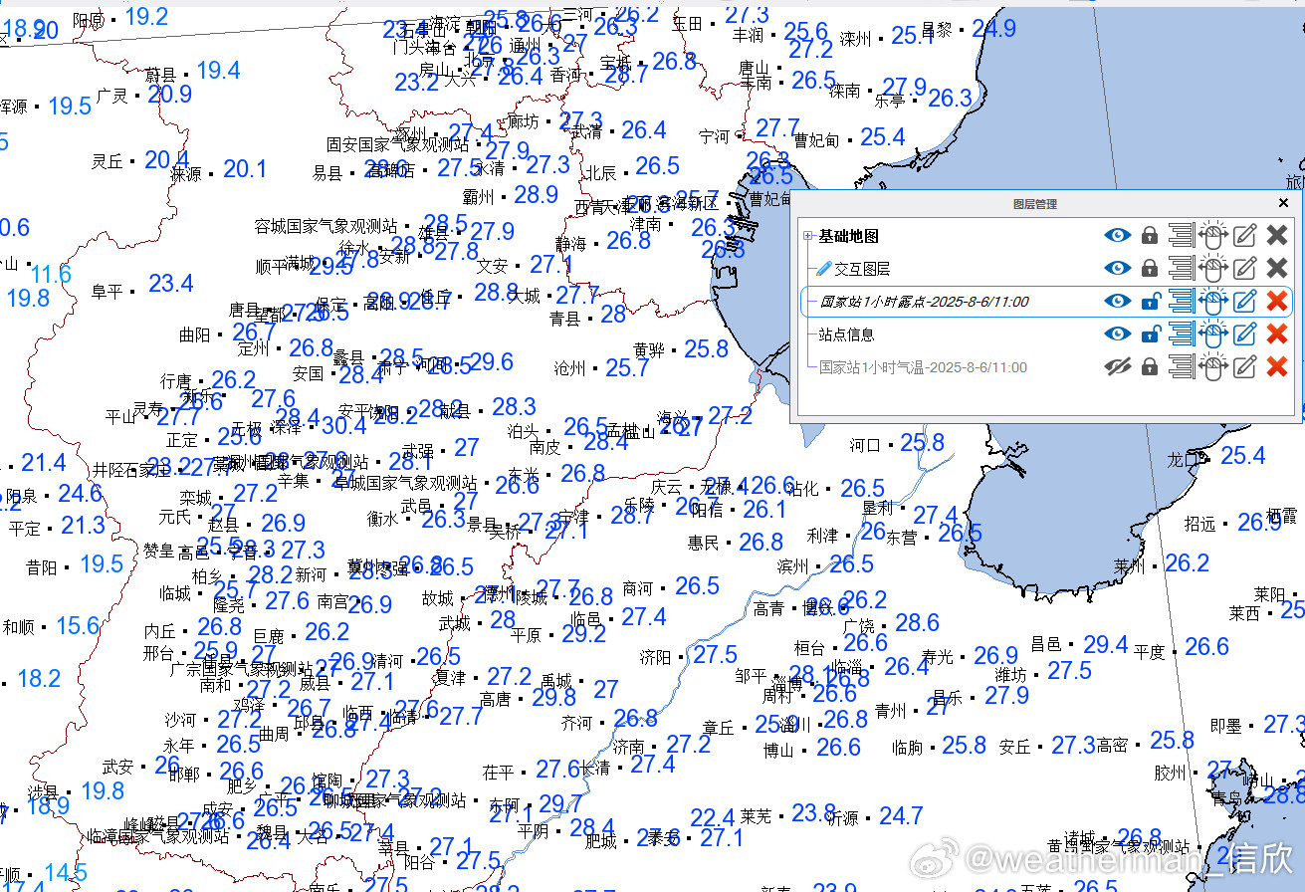Click the 蔚县 station value 19.4

point(219,71)
